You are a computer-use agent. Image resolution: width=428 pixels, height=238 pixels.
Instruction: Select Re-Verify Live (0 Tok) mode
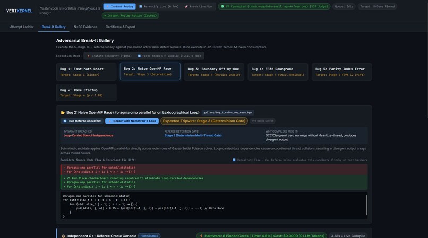(159, 6)
